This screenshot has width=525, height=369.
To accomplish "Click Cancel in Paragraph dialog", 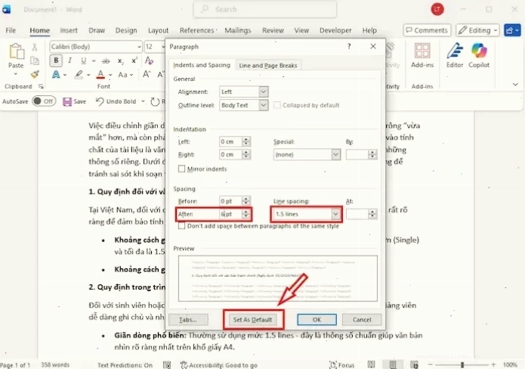I will pos(362,320).
